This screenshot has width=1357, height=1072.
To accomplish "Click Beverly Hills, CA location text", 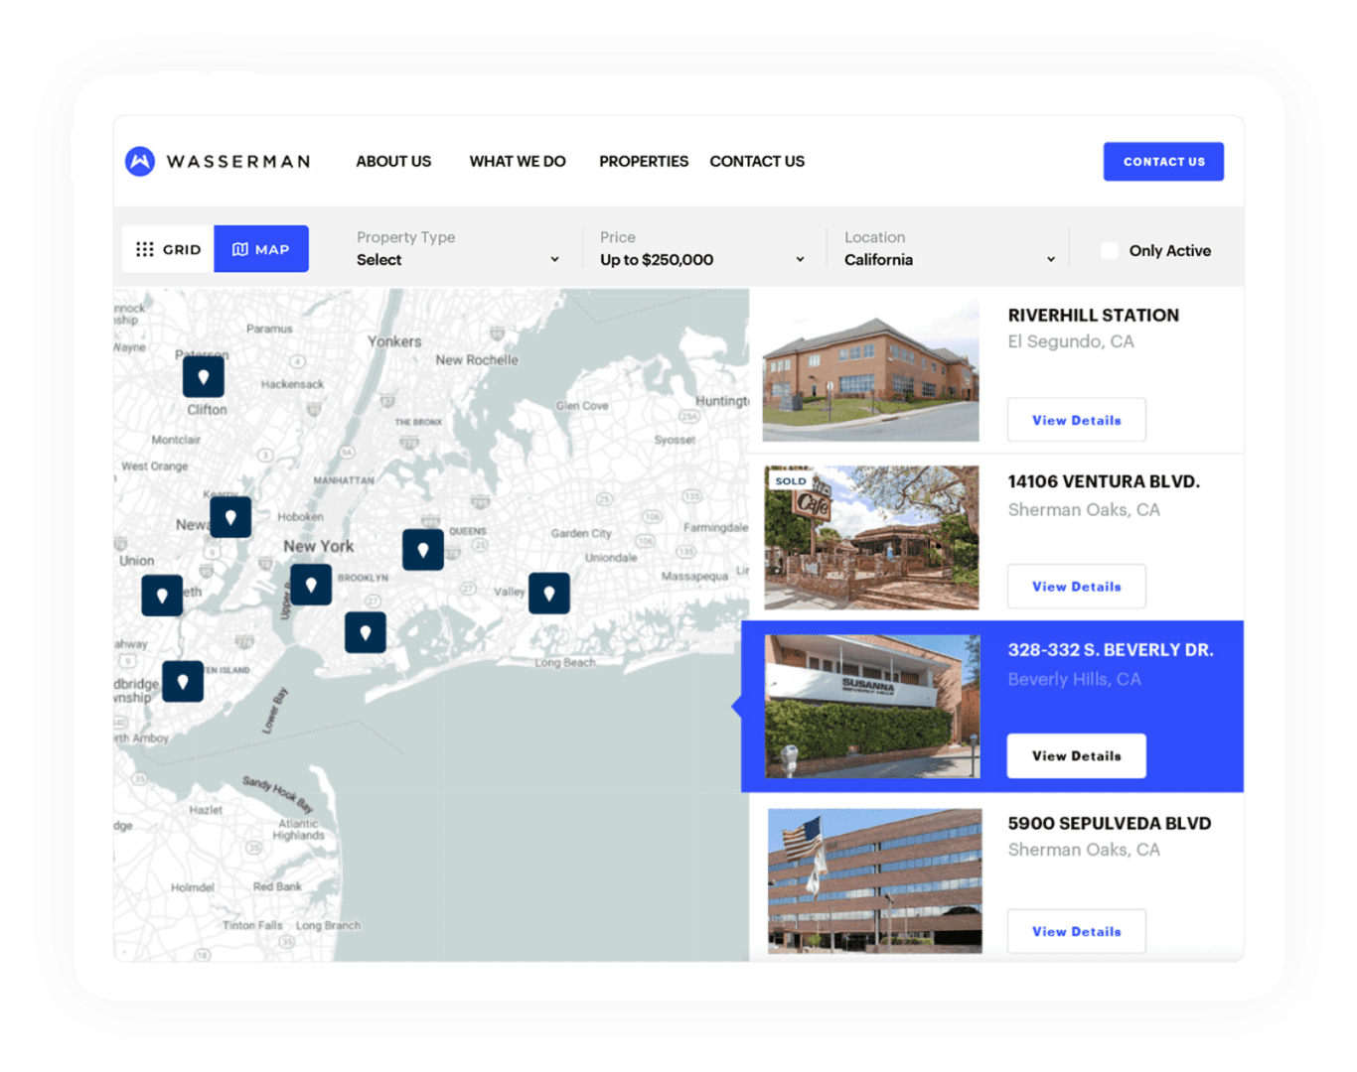I will tap(1074, 679).
